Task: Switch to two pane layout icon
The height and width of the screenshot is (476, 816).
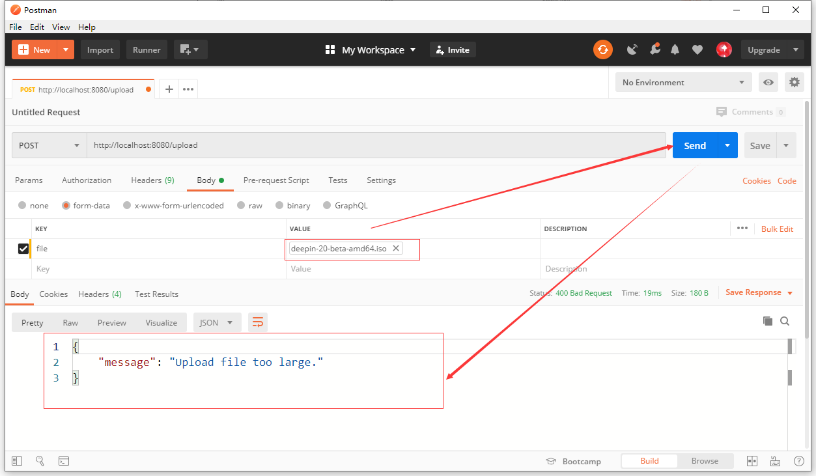Action: pos(752,461)
